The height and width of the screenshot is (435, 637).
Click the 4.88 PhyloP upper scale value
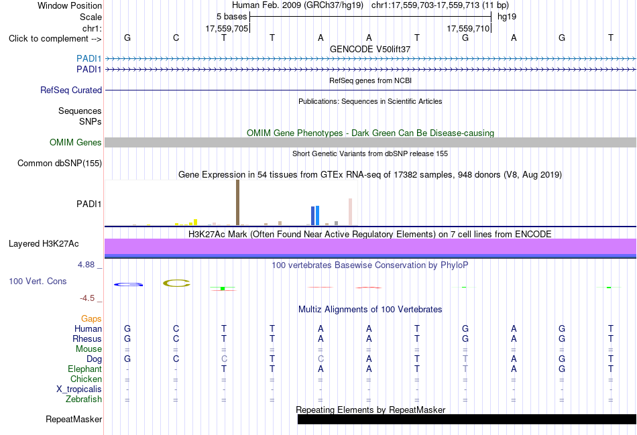86,265
